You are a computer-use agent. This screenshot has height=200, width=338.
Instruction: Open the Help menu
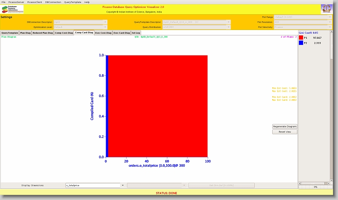click(87, 2)
